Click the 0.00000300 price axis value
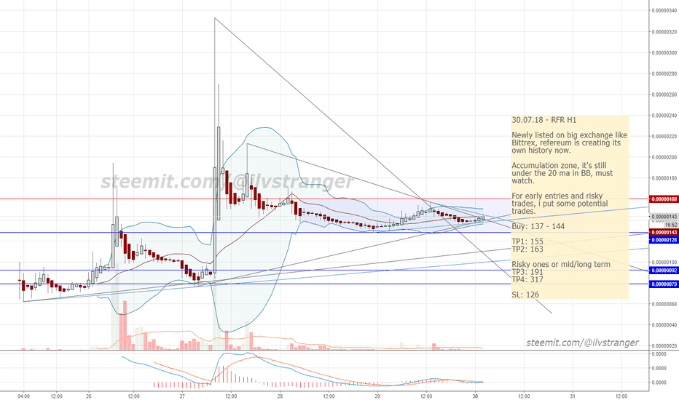The width and height of the screenshot is (679, 400). pyautogui.click(x=664, y=53)
